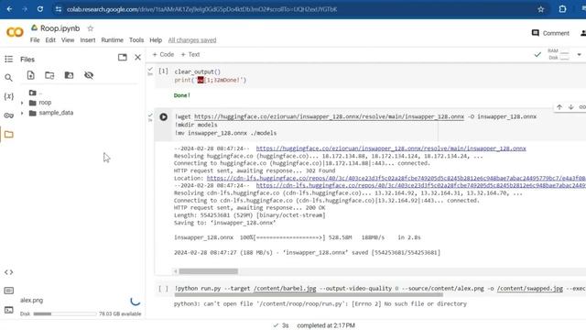Open Files pane in new window
Viewport: 586px width, 330px height.
122,57
